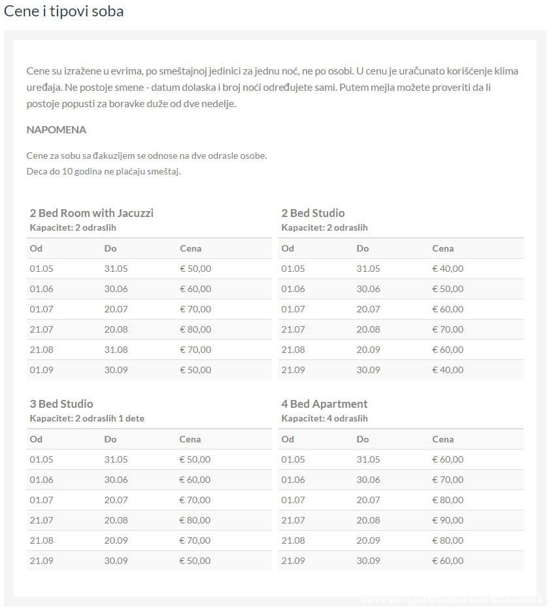
Task: Click 'Kapacitet: 2 odraslih 1 dete' text
Action: pos(87,418)
